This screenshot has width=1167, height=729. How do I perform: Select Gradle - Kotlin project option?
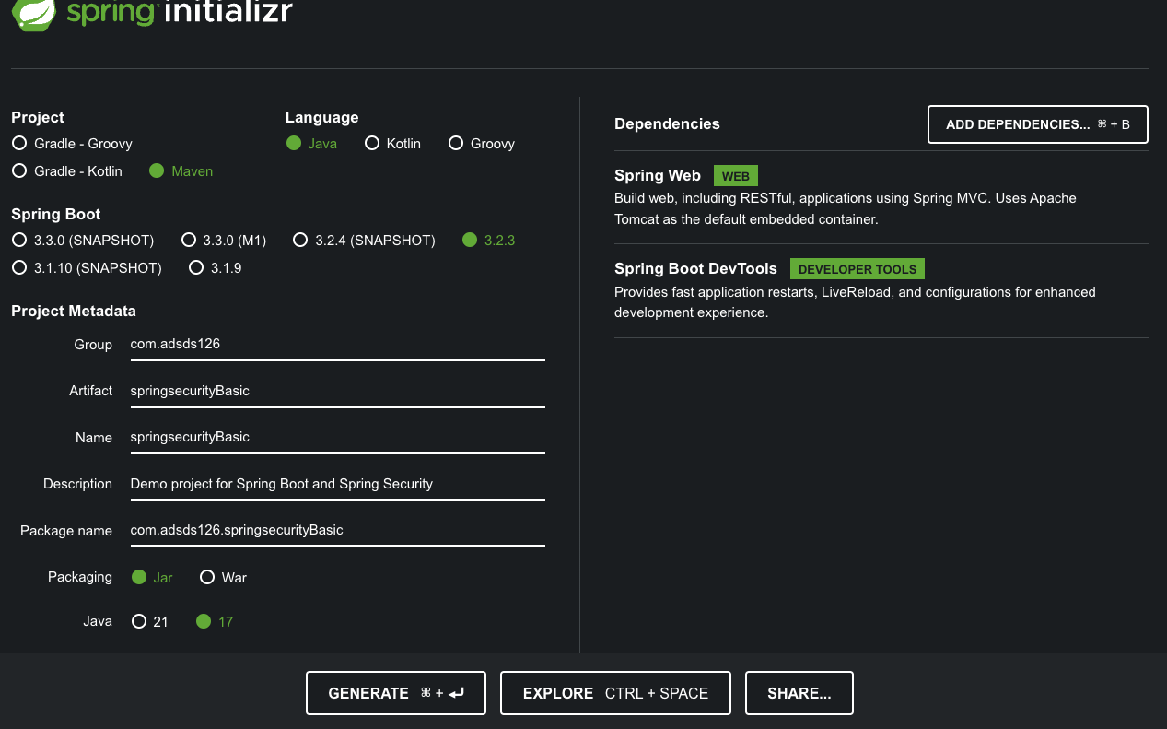tap(66, 171)
